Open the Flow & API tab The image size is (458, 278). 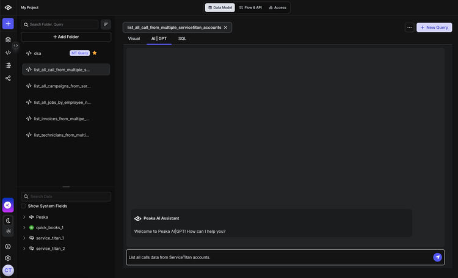point(250,7)
